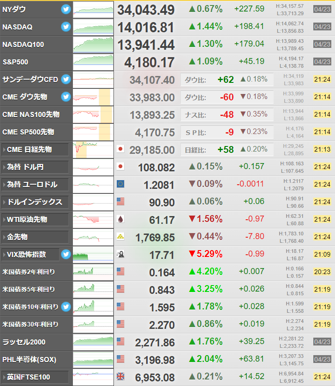The width and height of the screenshot is (335, 386).
Task: Expand the ドルインデックス row
Action: 35,202
